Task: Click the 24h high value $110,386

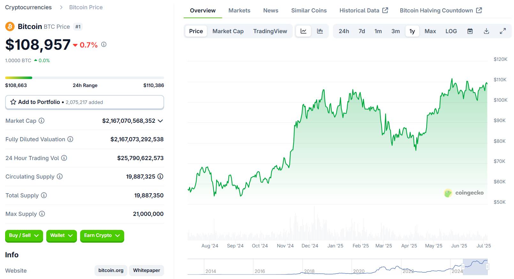Action: point(154,85)
